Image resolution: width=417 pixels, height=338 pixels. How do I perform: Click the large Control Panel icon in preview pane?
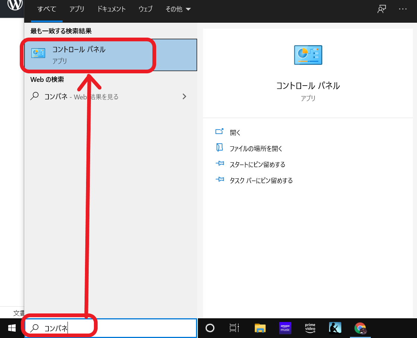pos(308,55)
